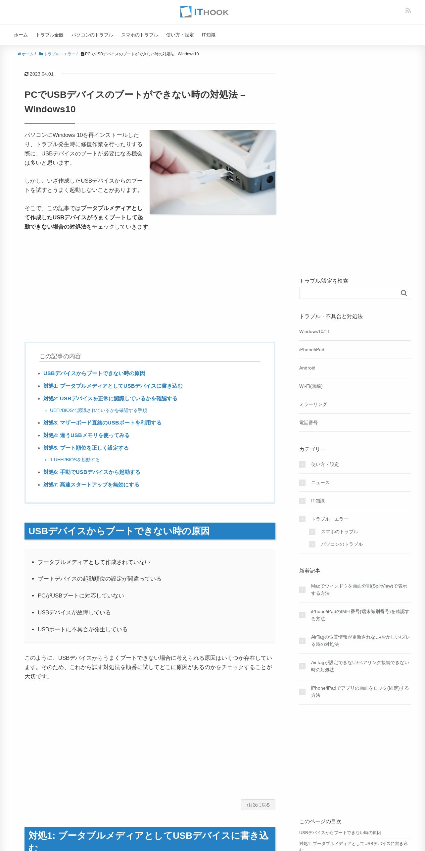Image resolution: width=425 pixels, height=851 pixels.
Task: Click the ホーム breadcrumb link
Action: pos(25,54)
